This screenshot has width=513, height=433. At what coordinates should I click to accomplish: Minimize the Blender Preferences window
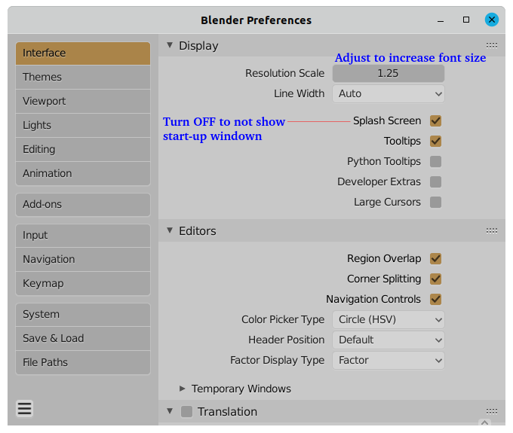pyautogui.click(x=441, y=21)
